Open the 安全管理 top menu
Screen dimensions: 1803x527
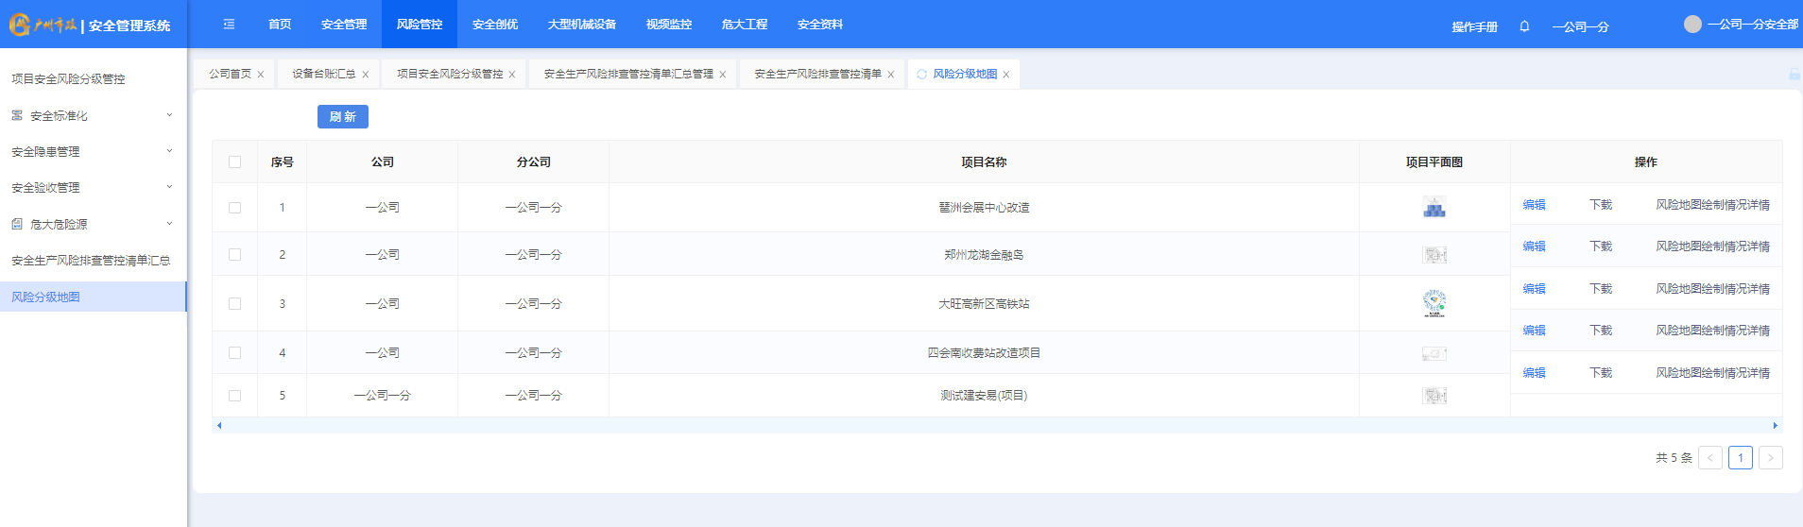[x=344, y=25]
